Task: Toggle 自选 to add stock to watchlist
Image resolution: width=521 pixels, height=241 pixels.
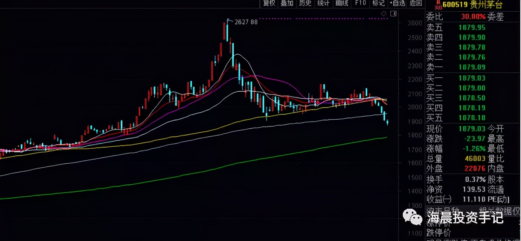Action: pyautogui.click(x=397, y=3)
